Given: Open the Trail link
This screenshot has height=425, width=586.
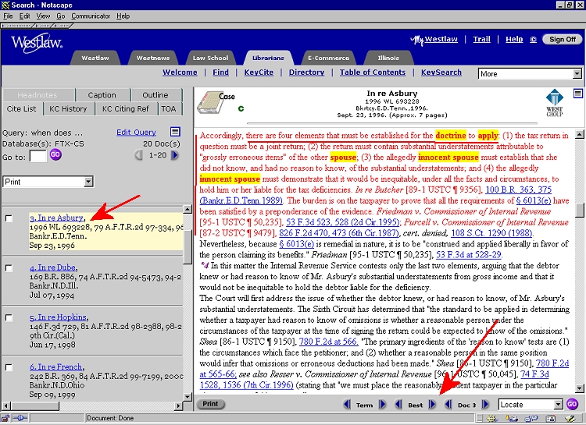Looking at the screenshot, I should (x=481, y=39).
